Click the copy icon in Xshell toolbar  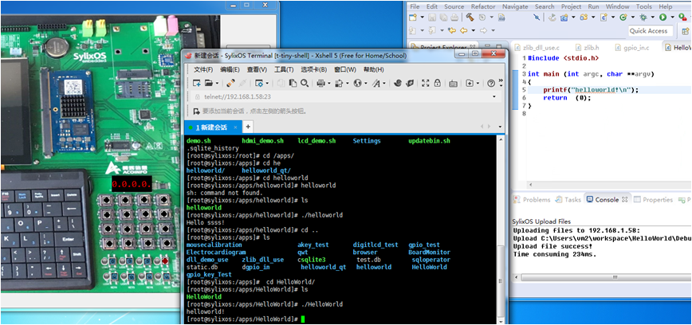(x=281, y=83)
